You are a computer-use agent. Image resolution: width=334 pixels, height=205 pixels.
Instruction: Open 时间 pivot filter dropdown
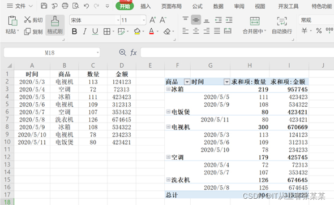click(226, 82)
